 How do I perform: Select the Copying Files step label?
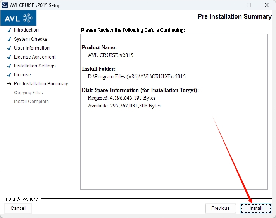(x=28, y=93)
